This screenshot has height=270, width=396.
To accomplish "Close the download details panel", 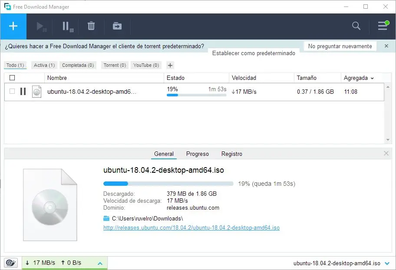I will coord(386,153).
